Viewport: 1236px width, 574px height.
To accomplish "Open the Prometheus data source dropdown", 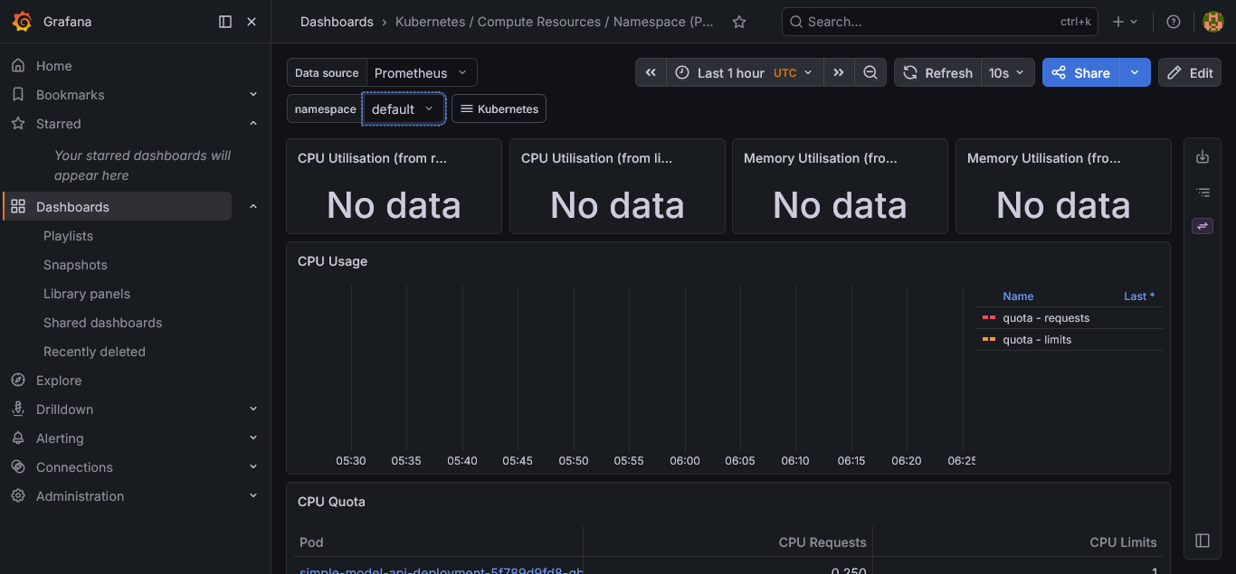I will point(421,72).
